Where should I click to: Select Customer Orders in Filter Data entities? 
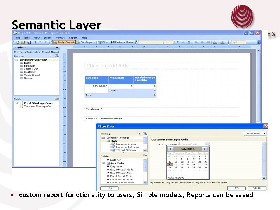[x=126, y=144]
